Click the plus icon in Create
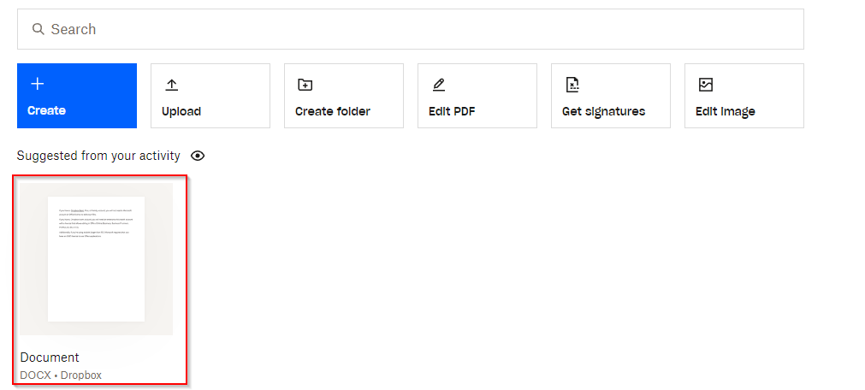 click(x=37, y=84)
